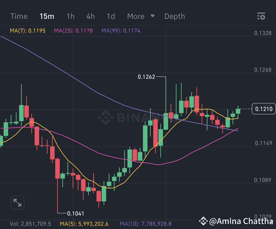Expand chart to fullscreen with arrows icon
Image resolution: width=276 pixels, height=229 pixels.
[17, 202]
